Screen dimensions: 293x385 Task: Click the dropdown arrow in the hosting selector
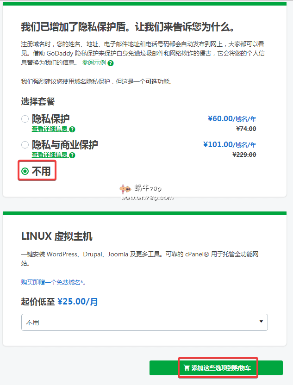(261, 322)
